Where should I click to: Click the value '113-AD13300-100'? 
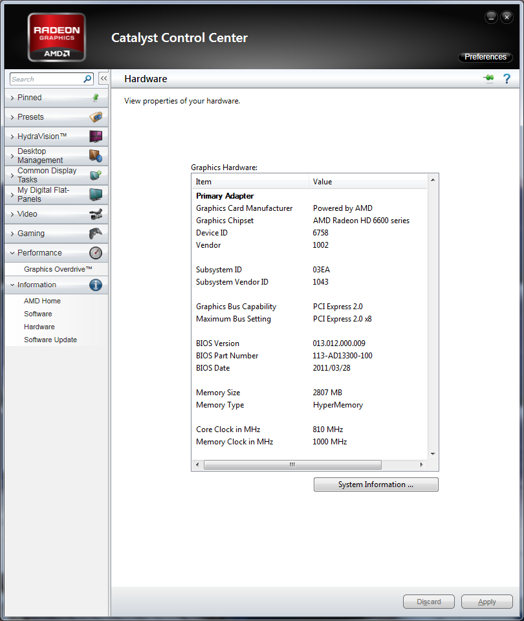tap(343, 356)
